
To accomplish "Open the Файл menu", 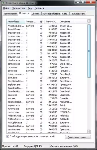I will pos(6,8).
